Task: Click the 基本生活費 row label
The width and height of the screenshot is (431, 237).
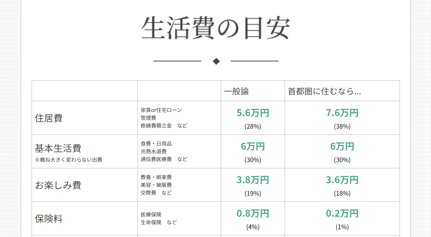Action: [x=58, y=148]
